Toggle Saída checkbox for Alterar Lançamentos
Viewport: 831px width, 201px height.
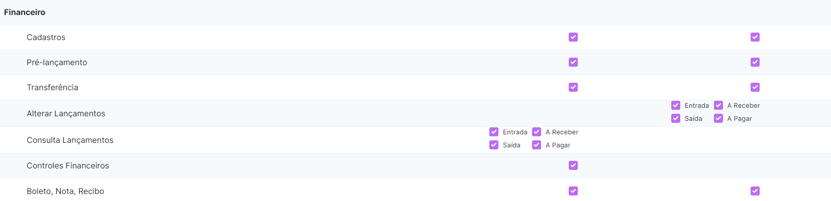point(676,118)
